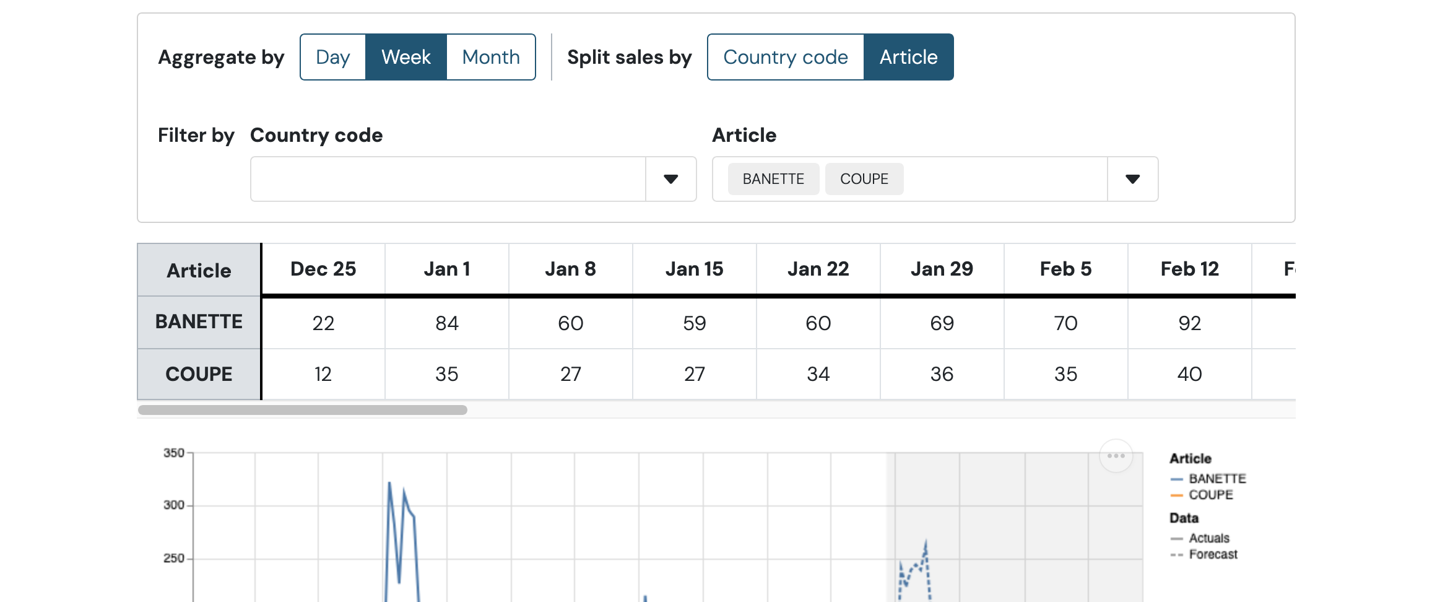Click the BANETTE filter tag
This screenshot has height=602, width=1440.
coord(773,179)
